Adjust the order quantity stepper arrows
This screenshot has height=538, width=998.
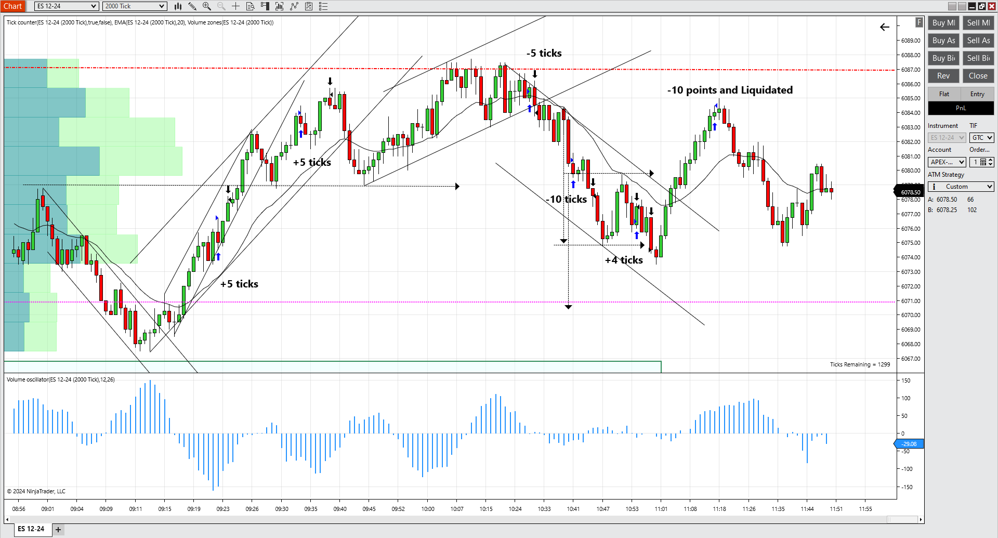tap(991, 162)
